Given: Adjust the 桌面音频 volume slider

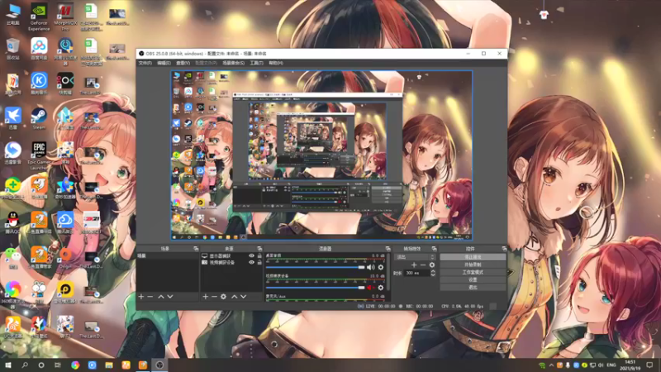Looking at the screenshot, I should click(315, 267).
